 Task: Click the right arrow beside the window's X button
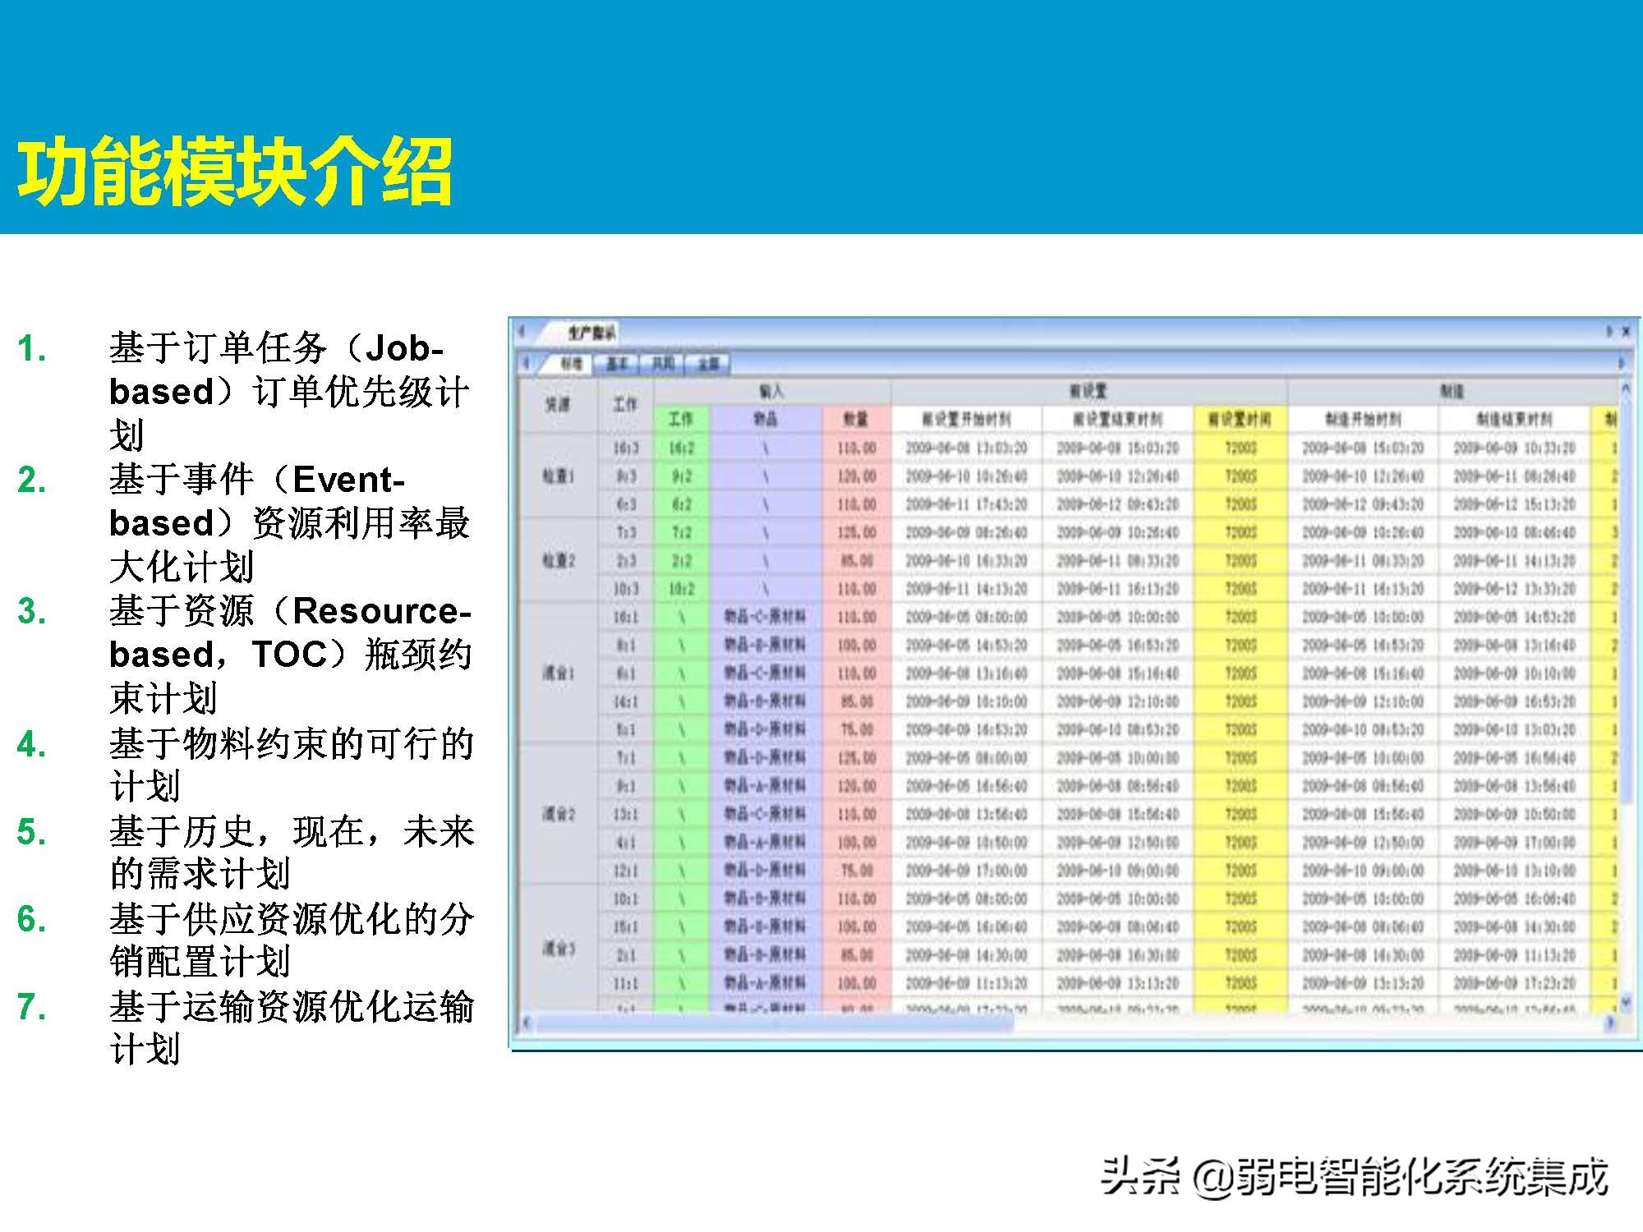1609,332
